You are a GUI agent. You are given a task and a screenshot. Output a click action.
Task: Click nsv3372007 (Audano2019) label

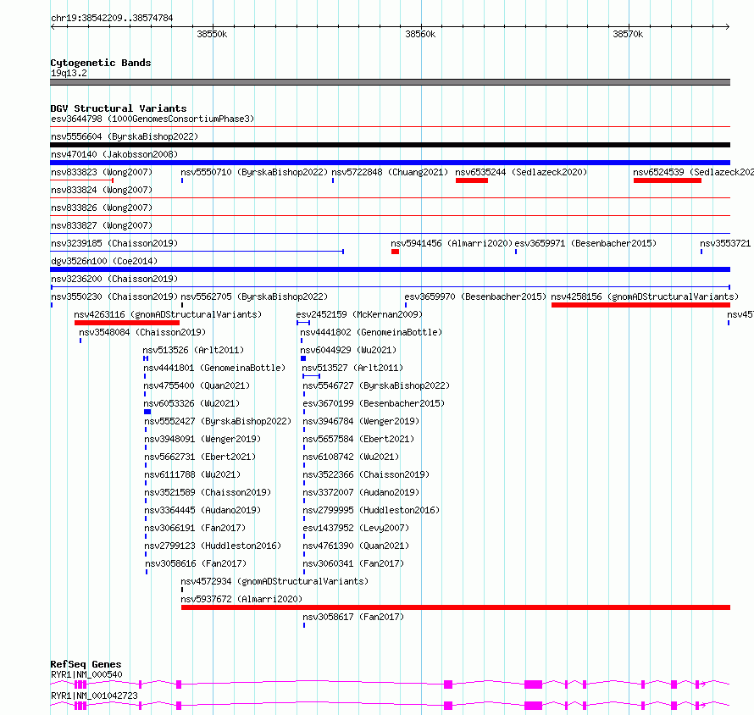click(x=361, y=492)
